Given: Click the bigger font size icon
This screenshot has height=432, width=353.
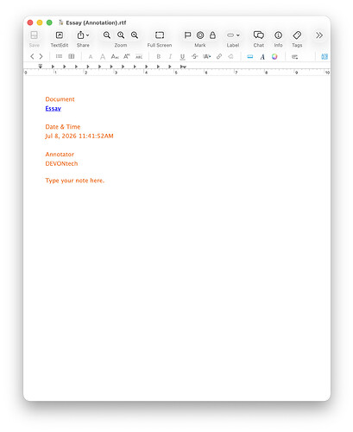Looking at the screenshot, I should coord(103,57).
